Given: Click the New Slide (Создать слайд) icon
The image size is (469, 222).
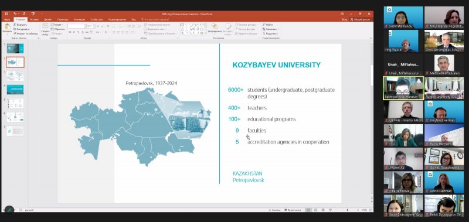Looking at the screenshot, I should point(46,26).
